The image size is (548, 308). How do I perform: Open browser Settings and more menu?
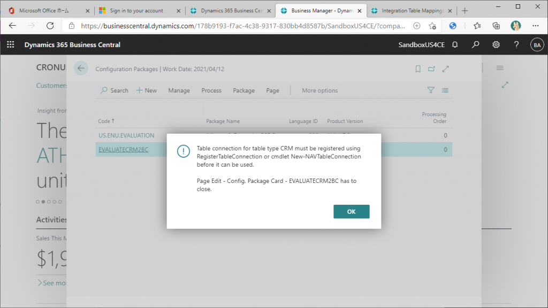(x=535, y=26)
